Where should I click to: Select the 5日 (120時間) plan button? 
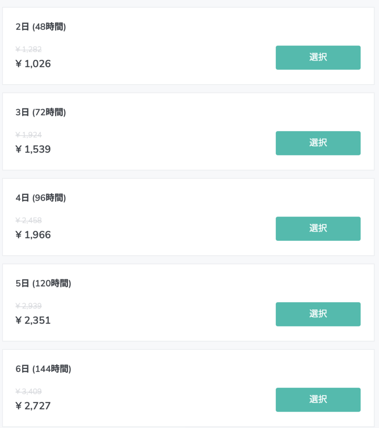(318, 314)
